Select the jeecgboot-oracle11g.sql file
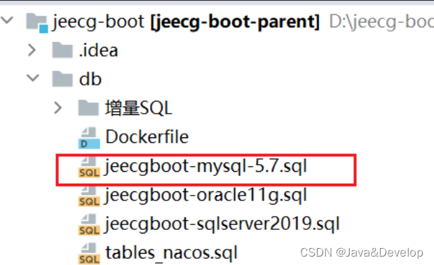The width and height of the screenshot is (434, 265). point(205,196)
